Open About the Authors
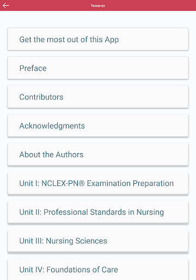 pyautogui.click(x=98, y=154)
